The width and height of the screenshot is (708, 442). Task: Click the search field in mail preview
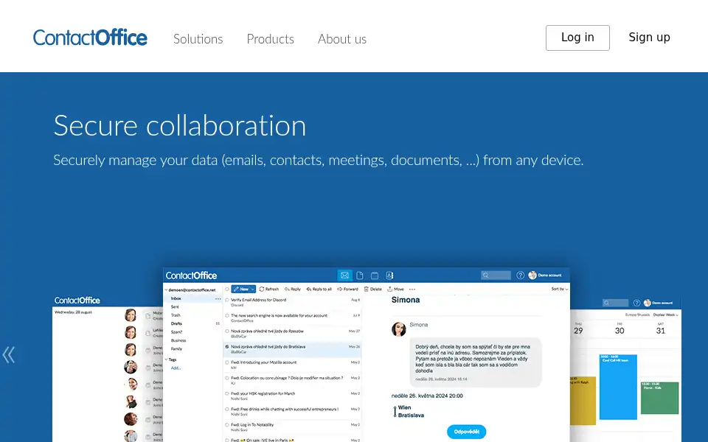click(496, 275)
